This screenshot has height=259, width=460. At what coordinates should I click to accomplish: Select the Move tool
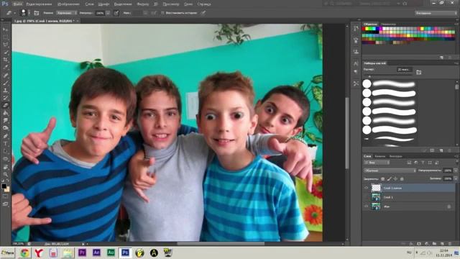pos(5,29)
